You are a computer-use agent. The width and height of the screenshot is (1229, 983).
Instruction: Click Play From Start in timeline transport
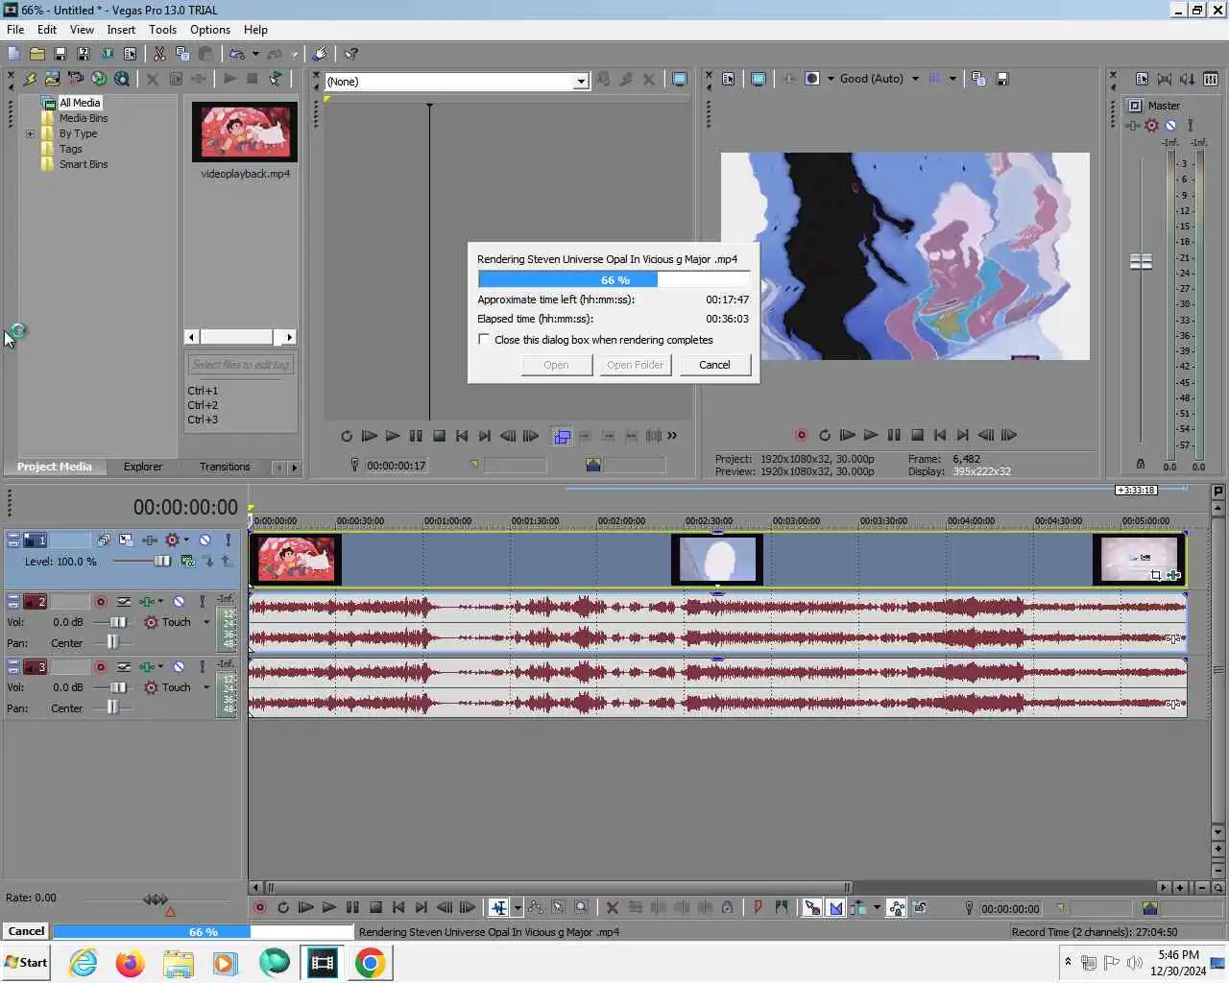305,907
